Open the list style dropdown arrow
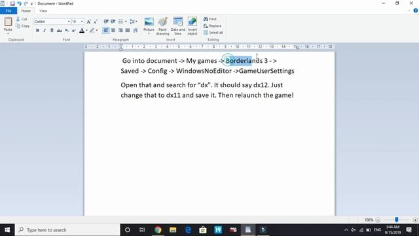Viewport: 419px width, 236px height. [126, 22]
